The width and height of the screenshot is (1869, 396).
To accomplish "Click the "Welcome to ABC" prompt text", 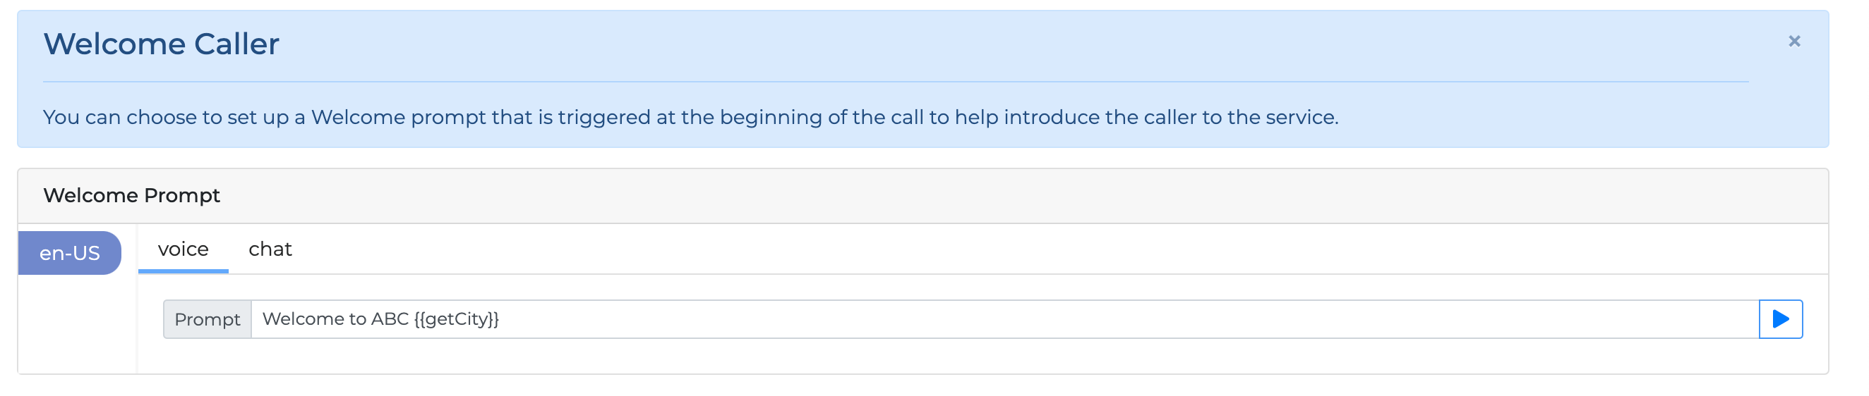I will (335, 319).
